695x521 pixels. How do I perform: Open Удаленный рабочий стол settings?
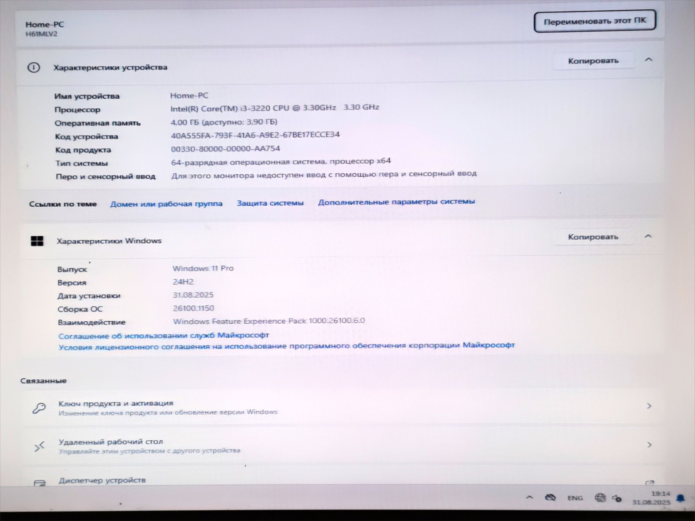point(342,446)
